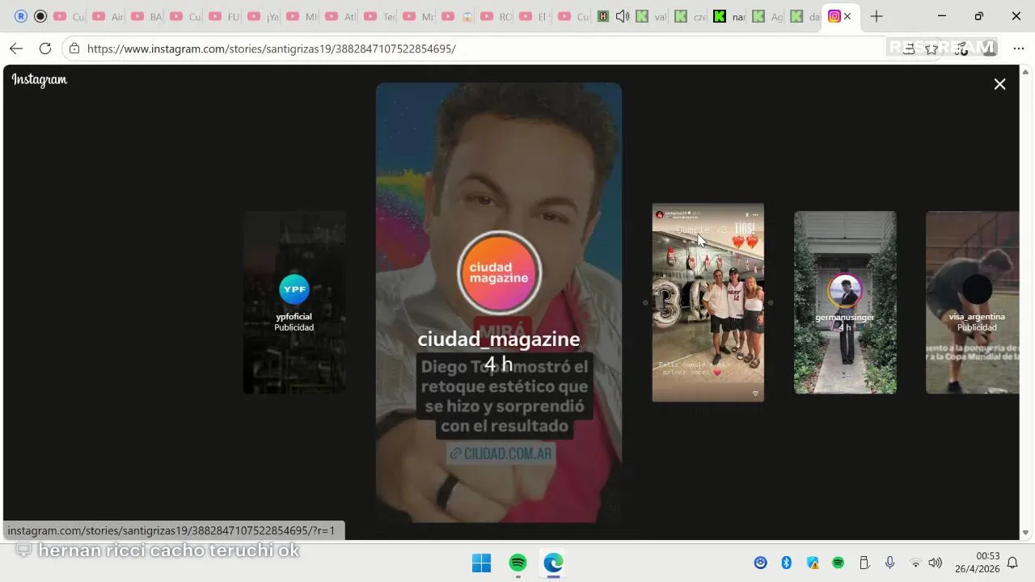This screenshot has width=1035, height=582.
Task: Switch to the 'cze' Kick tab
Action: tap(690, 16)
